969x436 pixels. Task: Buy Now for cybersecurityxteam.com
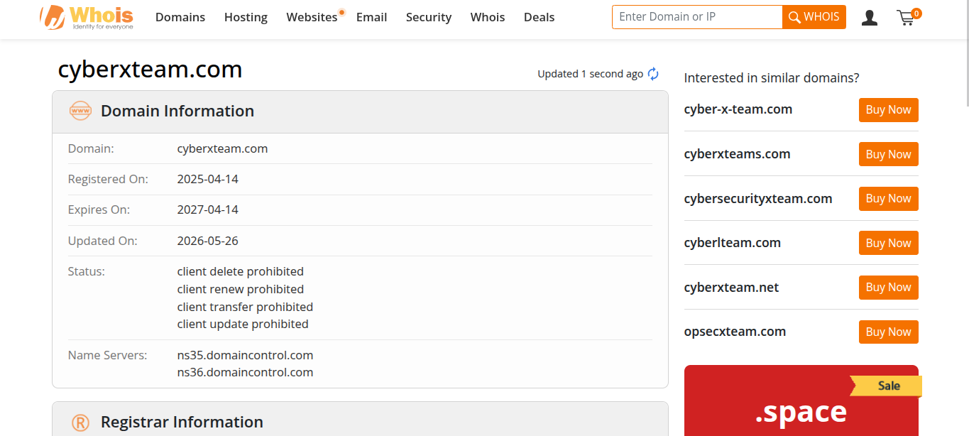coord(889,199)
